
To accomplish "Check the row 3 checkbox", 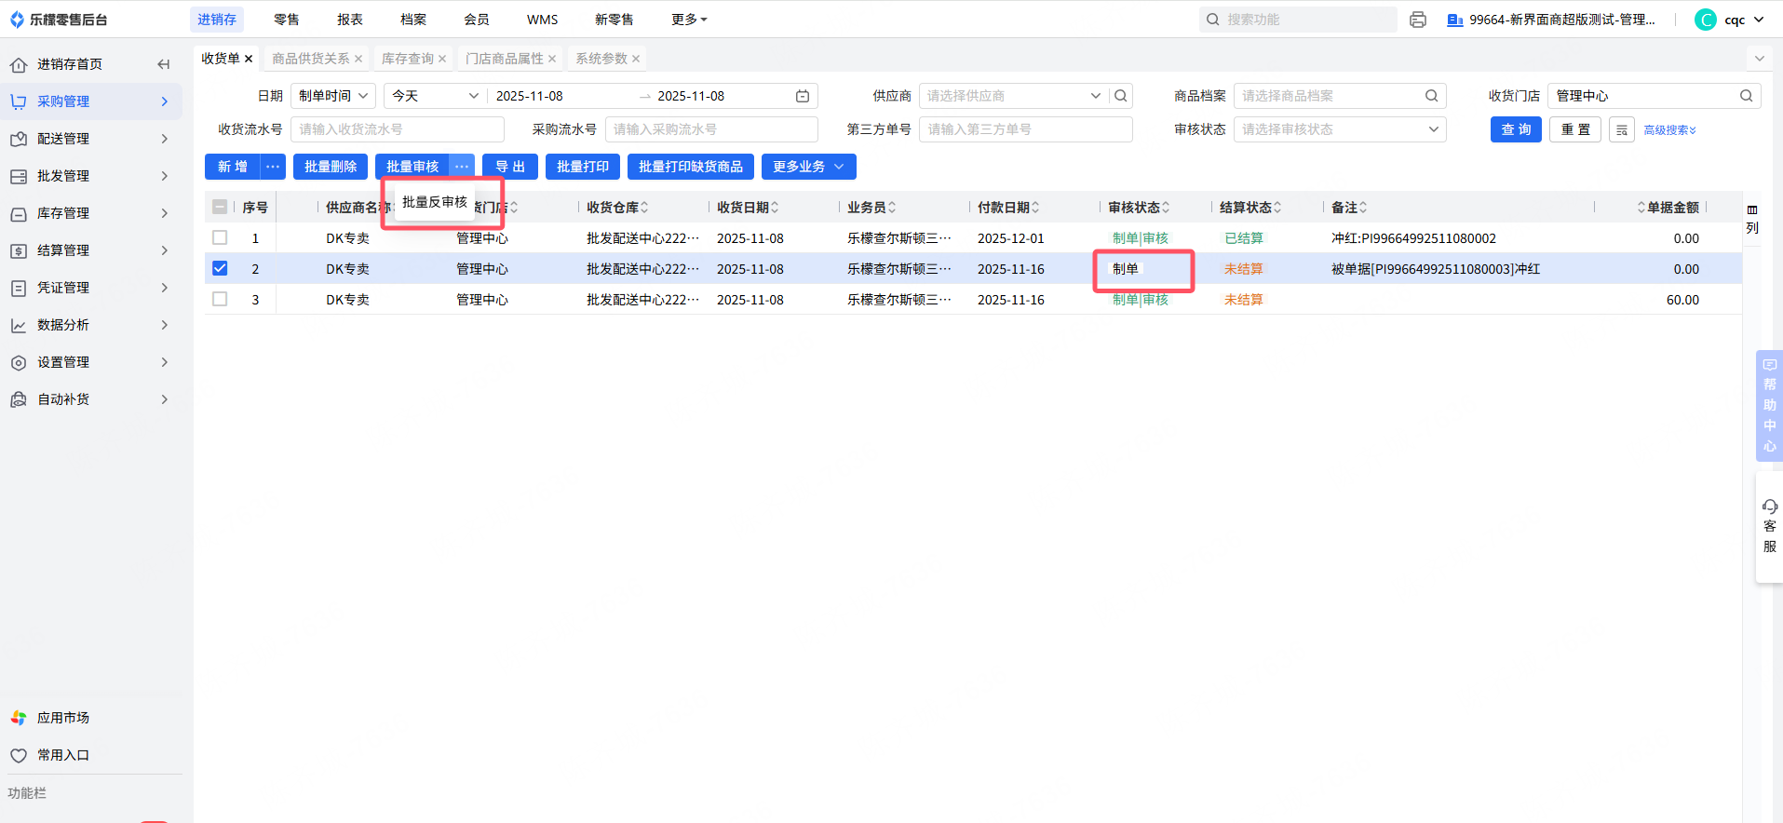I will [220, 300].
